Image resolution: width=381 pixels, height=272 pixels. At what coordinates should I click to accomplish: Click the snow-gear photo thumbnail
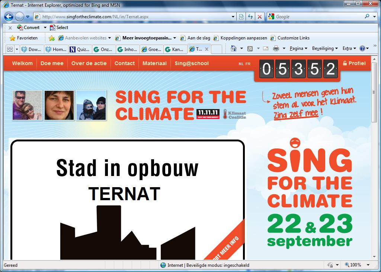click(x=91, y=105)
